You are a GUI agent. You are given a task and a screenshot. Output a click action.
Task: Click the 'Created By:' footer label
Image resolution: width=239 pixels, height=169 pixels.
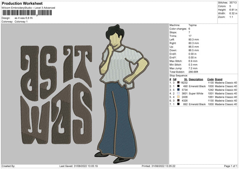pos(8,166)
